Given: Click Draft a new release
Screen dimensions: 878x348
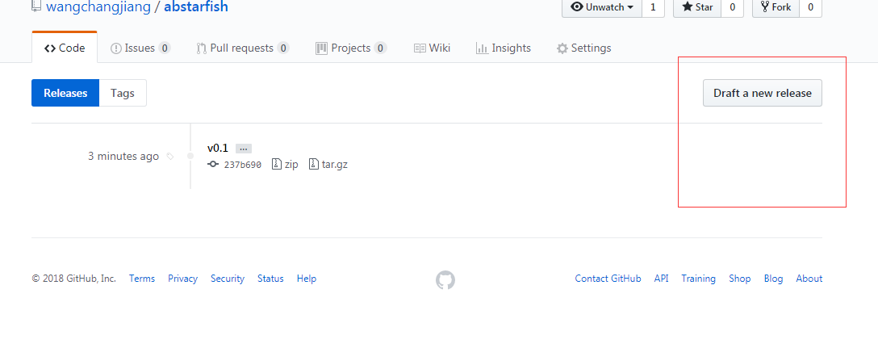Looking at the screenshot, I should [x=763, y=93].
